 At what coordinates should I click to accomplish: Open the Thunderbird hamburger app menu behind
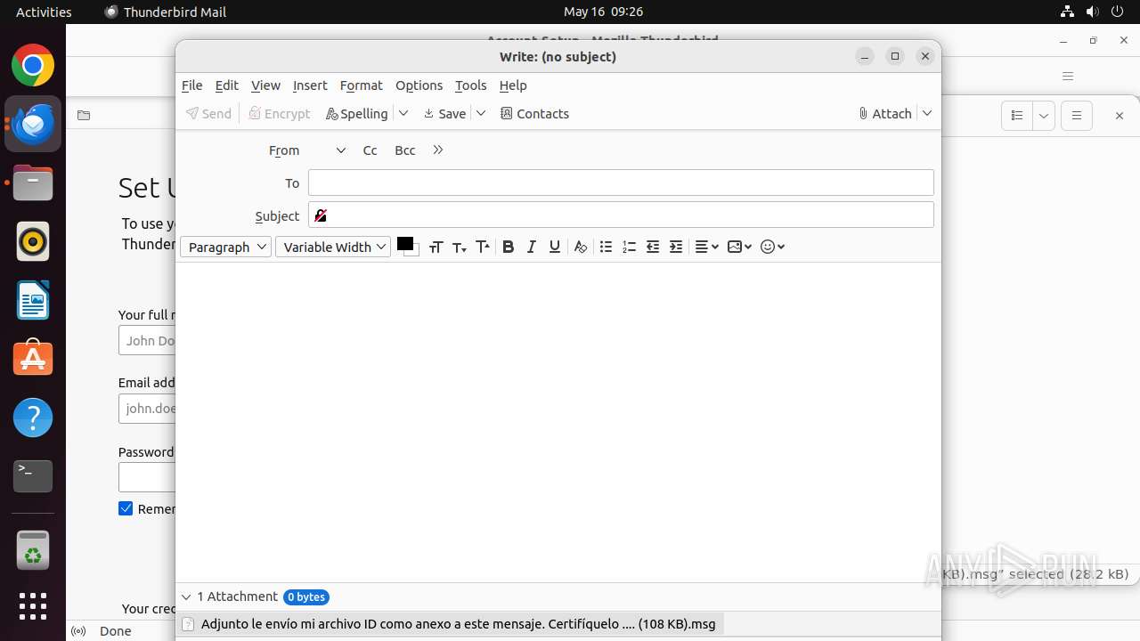(1068, 76)
